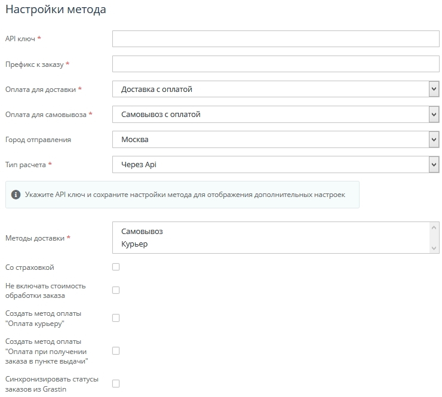
Task: Check 'Создать метод оплаты Оплата курьеру' box
Action: click(x=116, y=318)
